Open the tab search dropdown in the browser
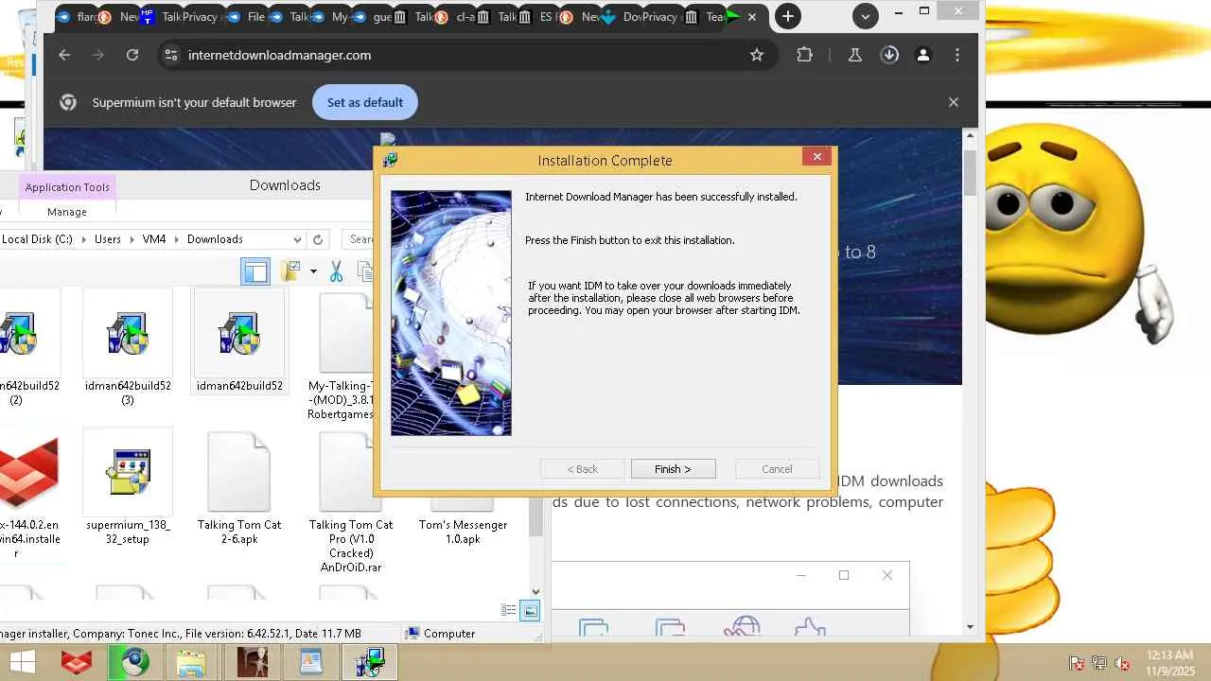Screen dimensions: 1211x681 point(865,16)
